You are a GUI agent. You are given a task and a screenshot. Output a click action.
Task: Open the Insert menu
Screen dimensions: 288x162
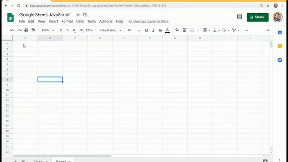(x=53, y=21)
